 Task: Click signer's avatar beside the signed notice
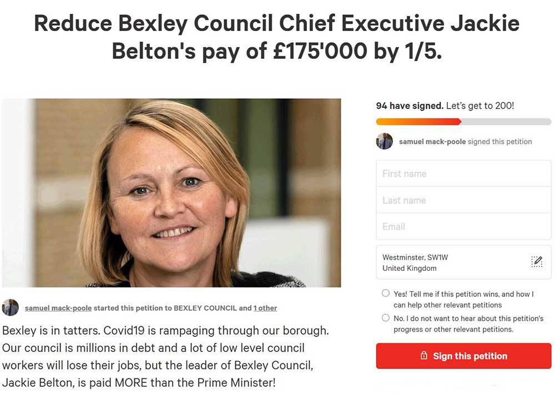click(x=385, y=142)
